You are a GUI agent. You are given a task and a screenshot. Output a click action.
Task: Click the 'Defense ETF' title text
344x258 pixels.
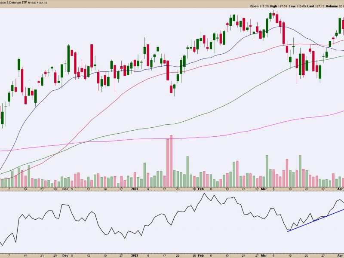(17, 3)
